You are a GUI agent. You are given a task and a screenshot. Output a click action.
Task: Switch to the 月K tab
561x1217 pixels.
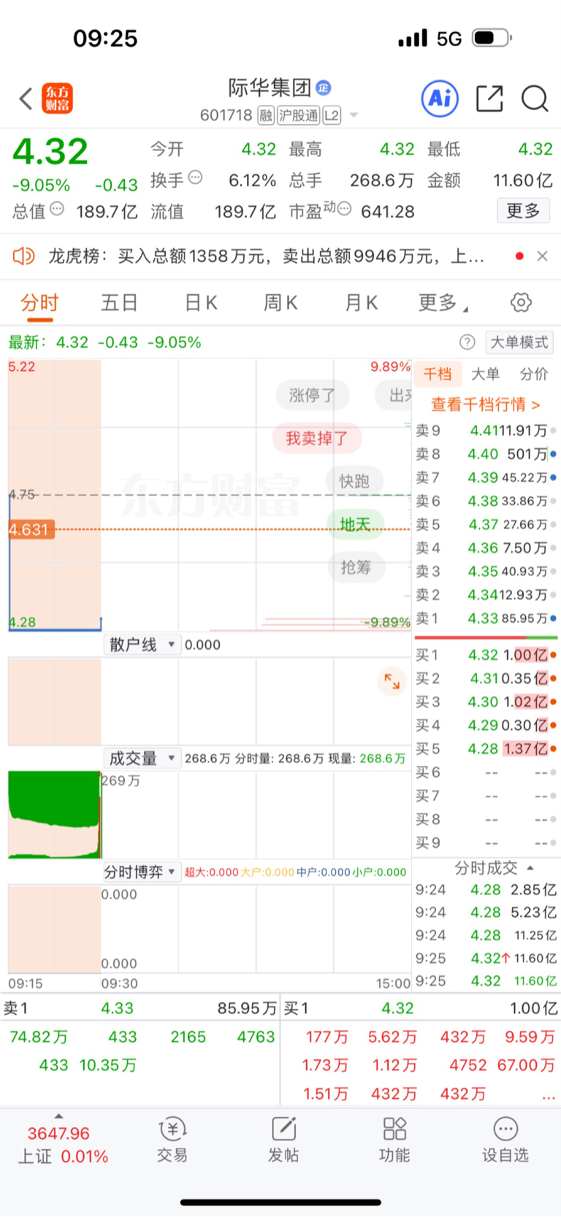[x=362, y=303]
